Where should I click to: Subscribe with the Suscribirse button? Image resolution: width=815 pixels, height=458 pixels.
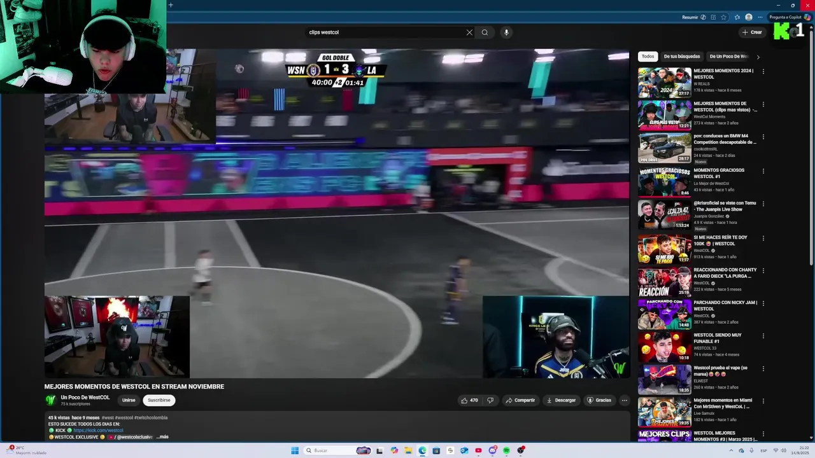159,400
